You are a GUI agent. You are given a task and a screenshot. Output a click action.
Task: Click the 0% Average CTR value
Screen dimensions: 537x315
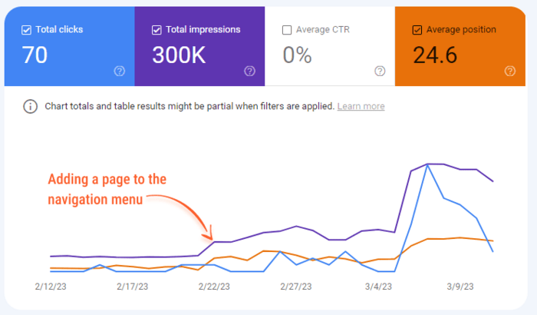(297, 55)
